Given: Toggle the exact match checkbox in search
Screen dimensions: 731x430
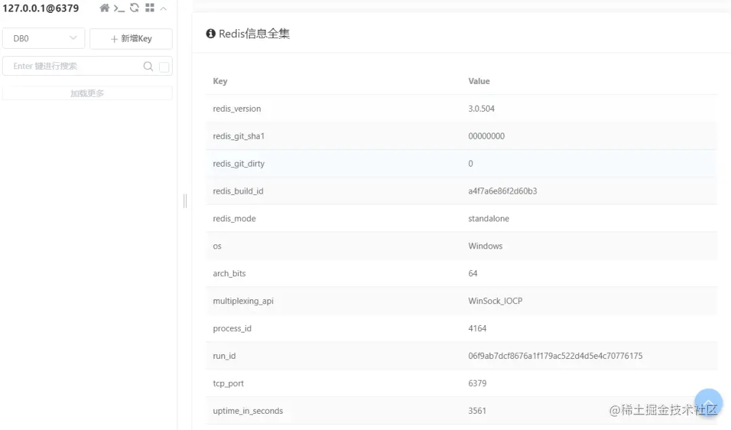Looking at the screenshot, I should pyautogui.click(x=164, y=66).
